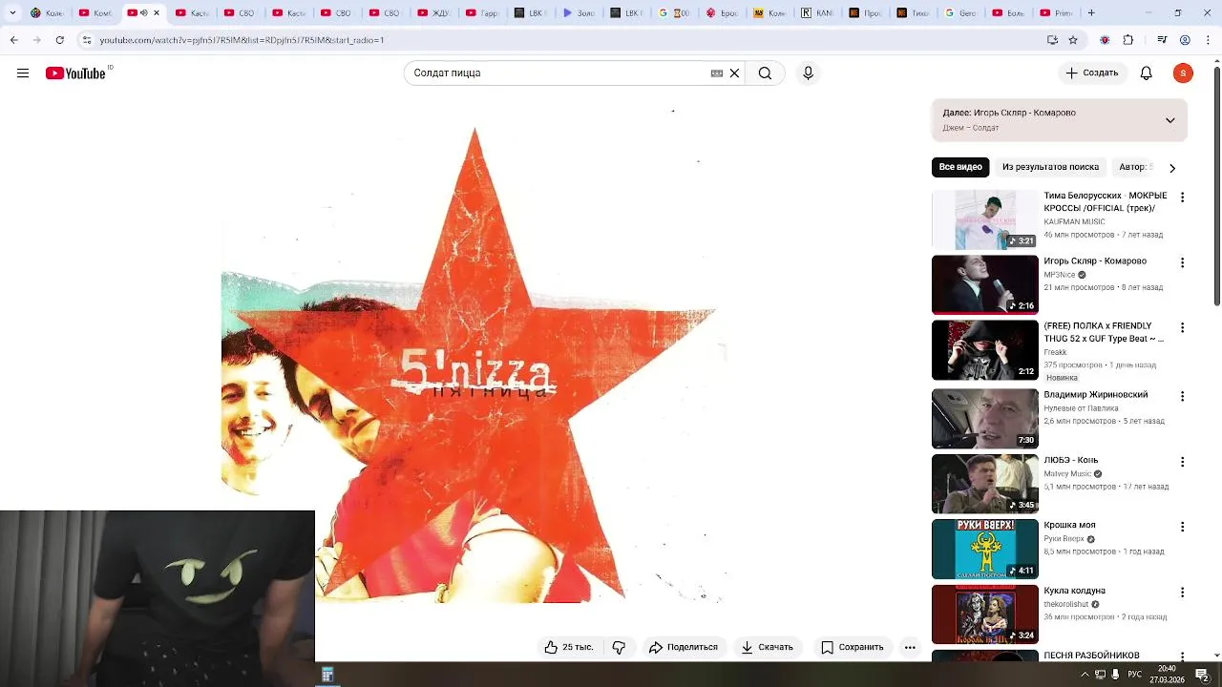
Task: Show hidden tray icons chevron
Action: point(1085,675)
